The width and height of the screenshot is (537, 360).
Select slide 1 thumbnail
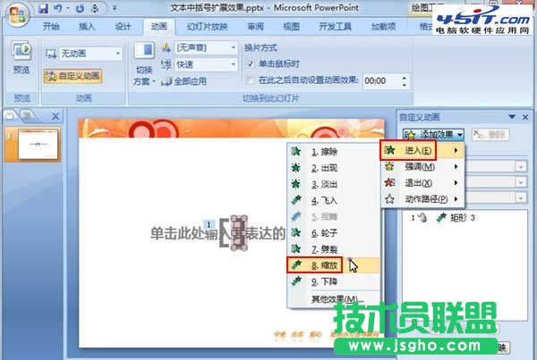pos(38,145)
